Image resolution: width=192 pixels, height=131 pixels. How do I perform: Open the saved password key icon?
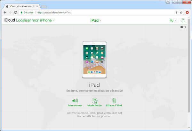point(176,12)
